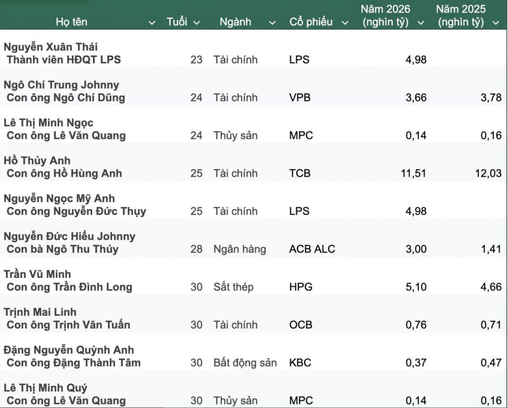This screenshot has height=408, width=508.
Task: Select the name Lê Thị Minh Quý
Action: tap(46, 388)
